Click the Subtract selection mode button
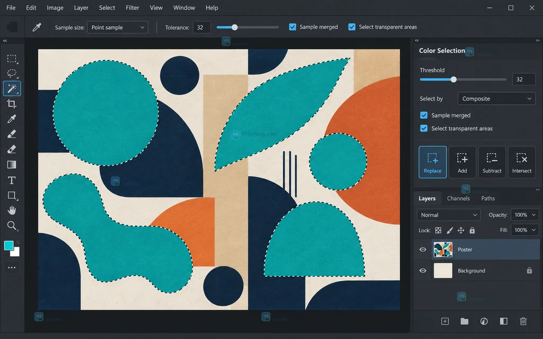 pyautogui.click(x=492, y=162)
